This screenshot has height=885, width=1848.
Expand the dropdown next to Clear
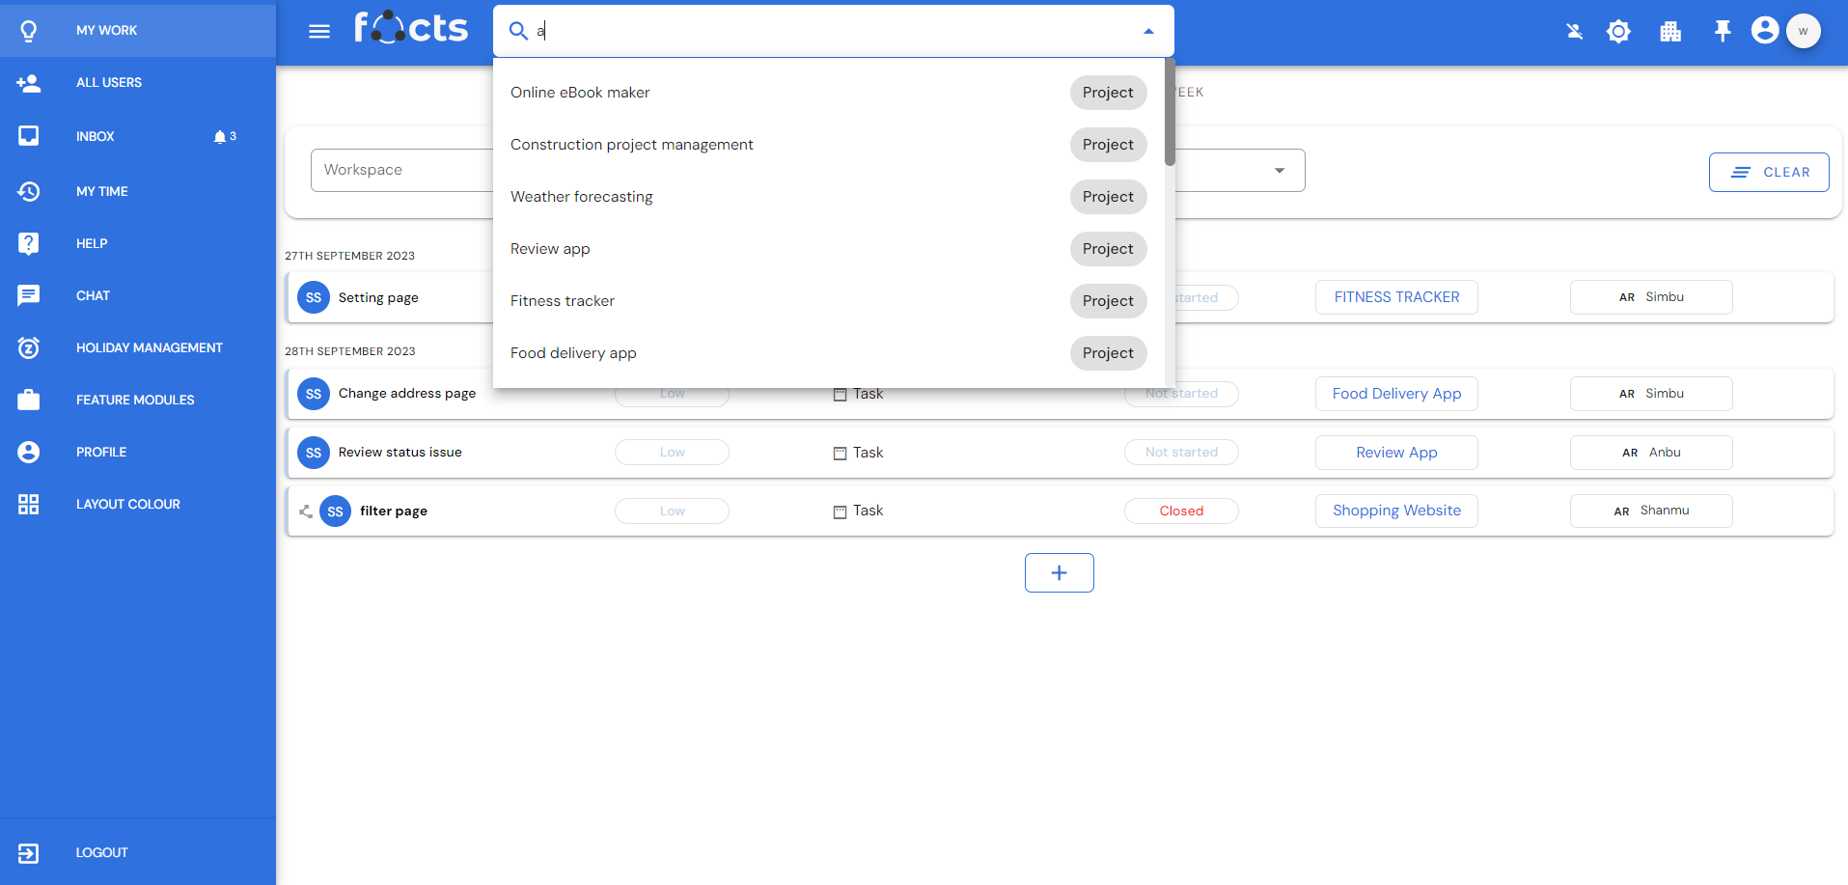coord(1280,171)
